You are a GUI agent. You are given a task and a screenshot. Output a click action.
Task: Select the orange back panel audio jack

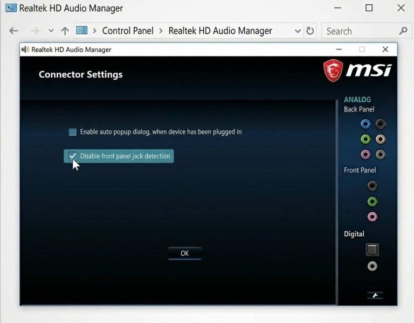pos(381,139)
